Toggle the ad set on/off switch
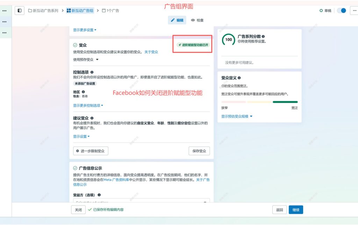 (x=342, y=10)
